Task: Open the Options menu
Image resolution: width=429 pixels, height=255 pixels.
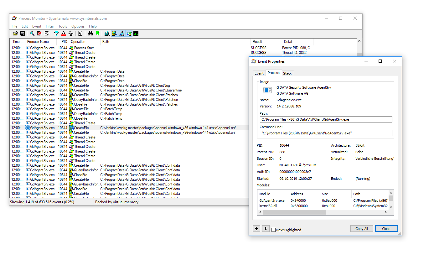Action: 78,26
